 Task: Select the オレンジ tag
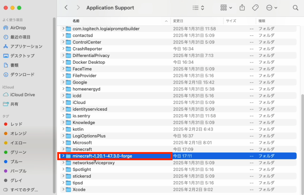click(15, 134)
